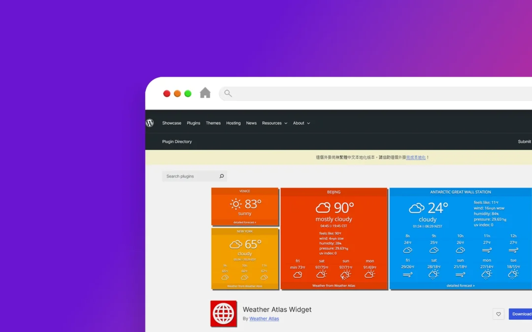The height and width of the screenshot is (332, 532).
Task: Click Antarctic 10h hourly cloud icon
Action: 460,250
